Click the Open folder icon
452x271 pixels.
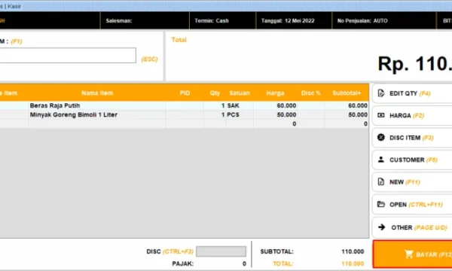click(380, 204)
